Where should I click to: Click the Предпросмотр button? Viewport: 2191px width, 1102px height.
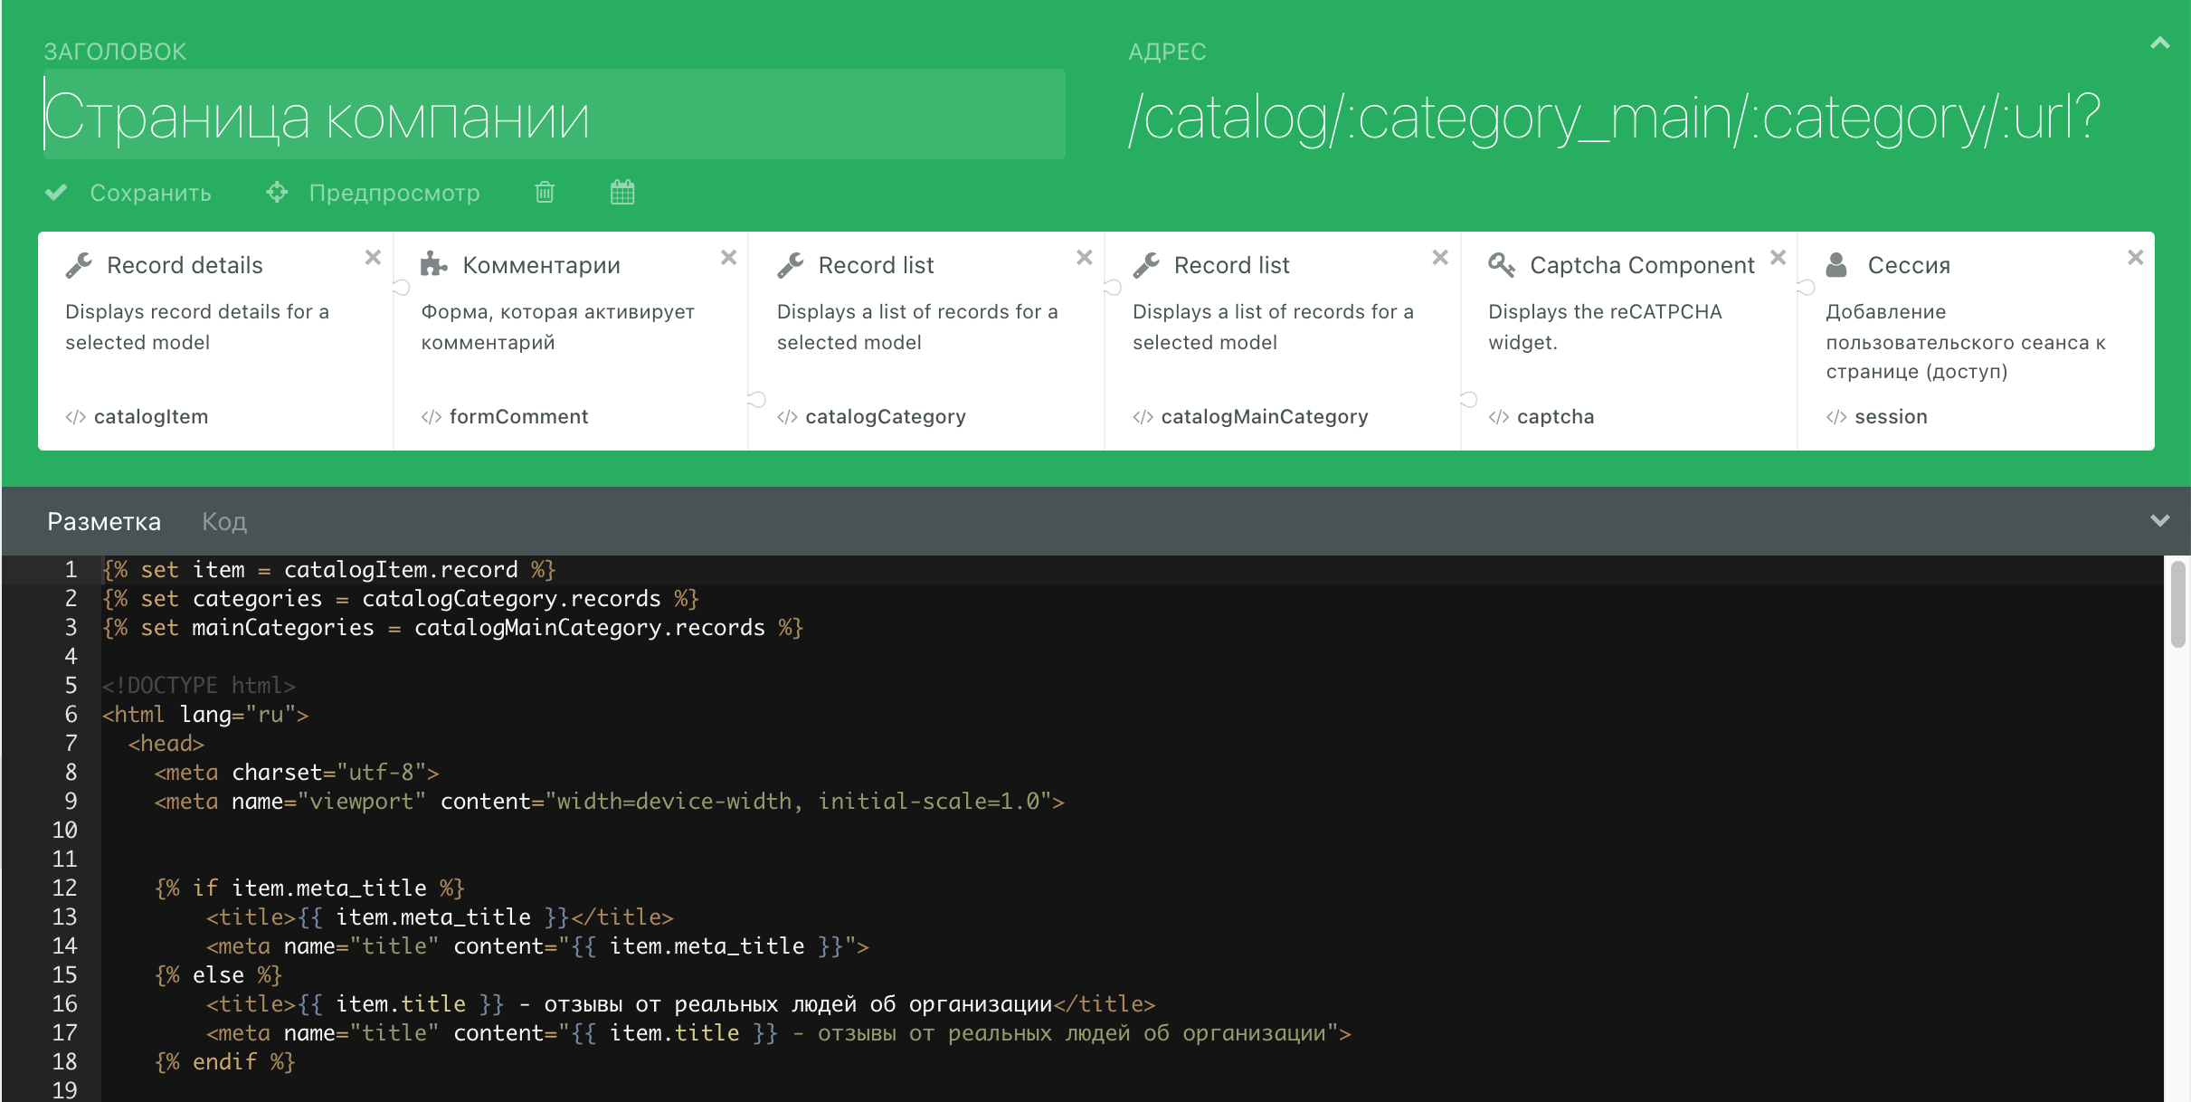[x=394, y=193]
